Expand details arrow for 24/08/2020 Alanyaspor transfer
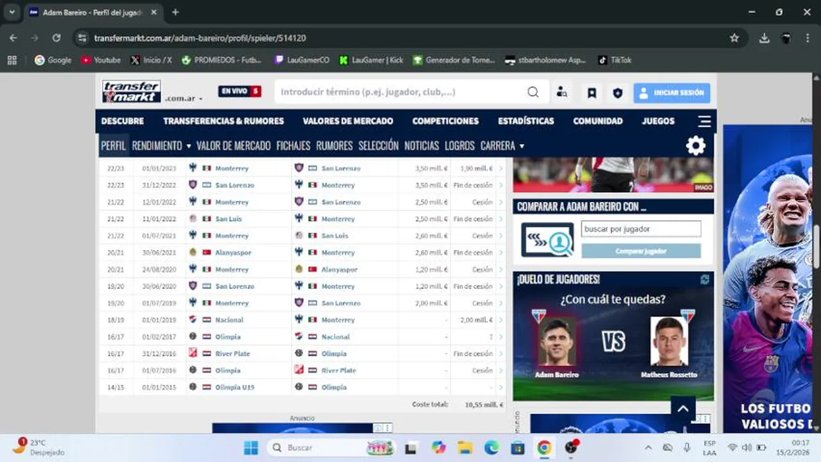The image size is (821, 462). (x=501, y=269)
